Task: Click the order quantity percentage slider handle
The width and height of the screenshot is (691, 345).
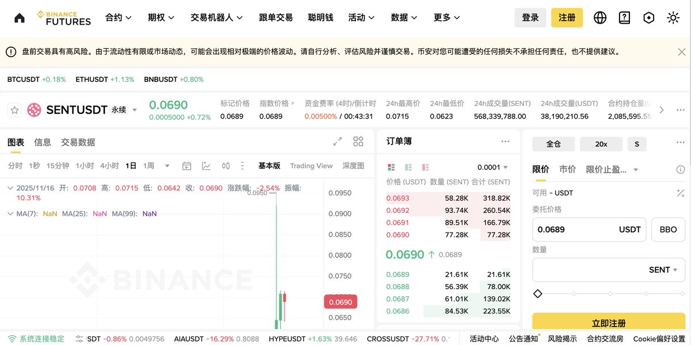Action: [x=538, y=294]
